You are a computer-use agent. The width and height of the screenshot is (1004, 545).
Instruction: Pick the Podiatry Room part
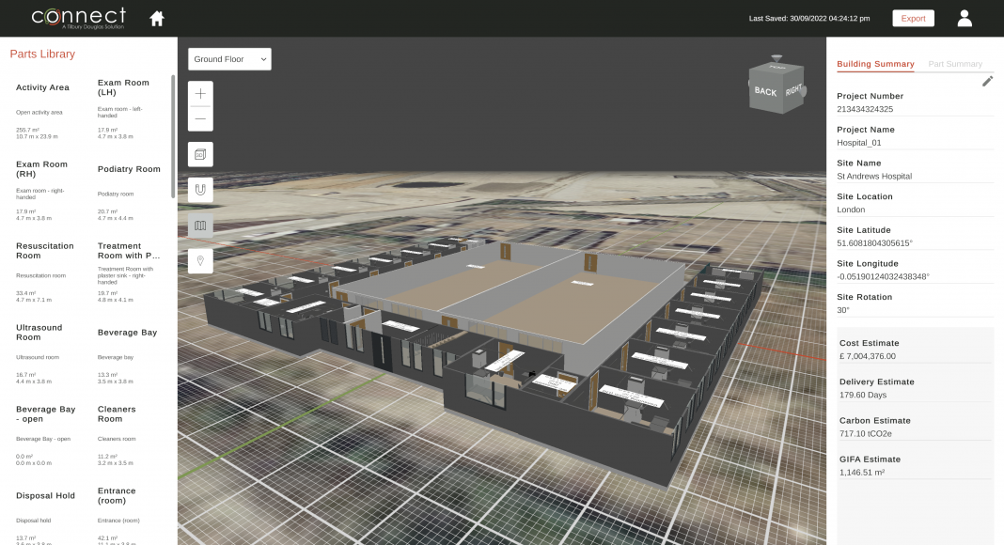click(129, 169)
